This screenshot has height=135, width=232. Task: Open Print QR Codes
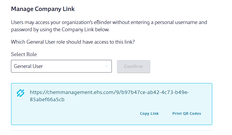coord(186,114)
